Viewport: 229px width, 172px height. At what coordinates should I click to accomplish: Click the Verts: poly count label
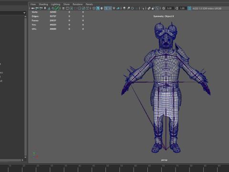coord(35,12)
